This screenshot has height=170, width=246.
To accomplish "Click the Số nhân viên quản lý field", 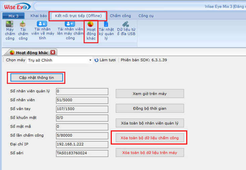I will pos(82,92).
